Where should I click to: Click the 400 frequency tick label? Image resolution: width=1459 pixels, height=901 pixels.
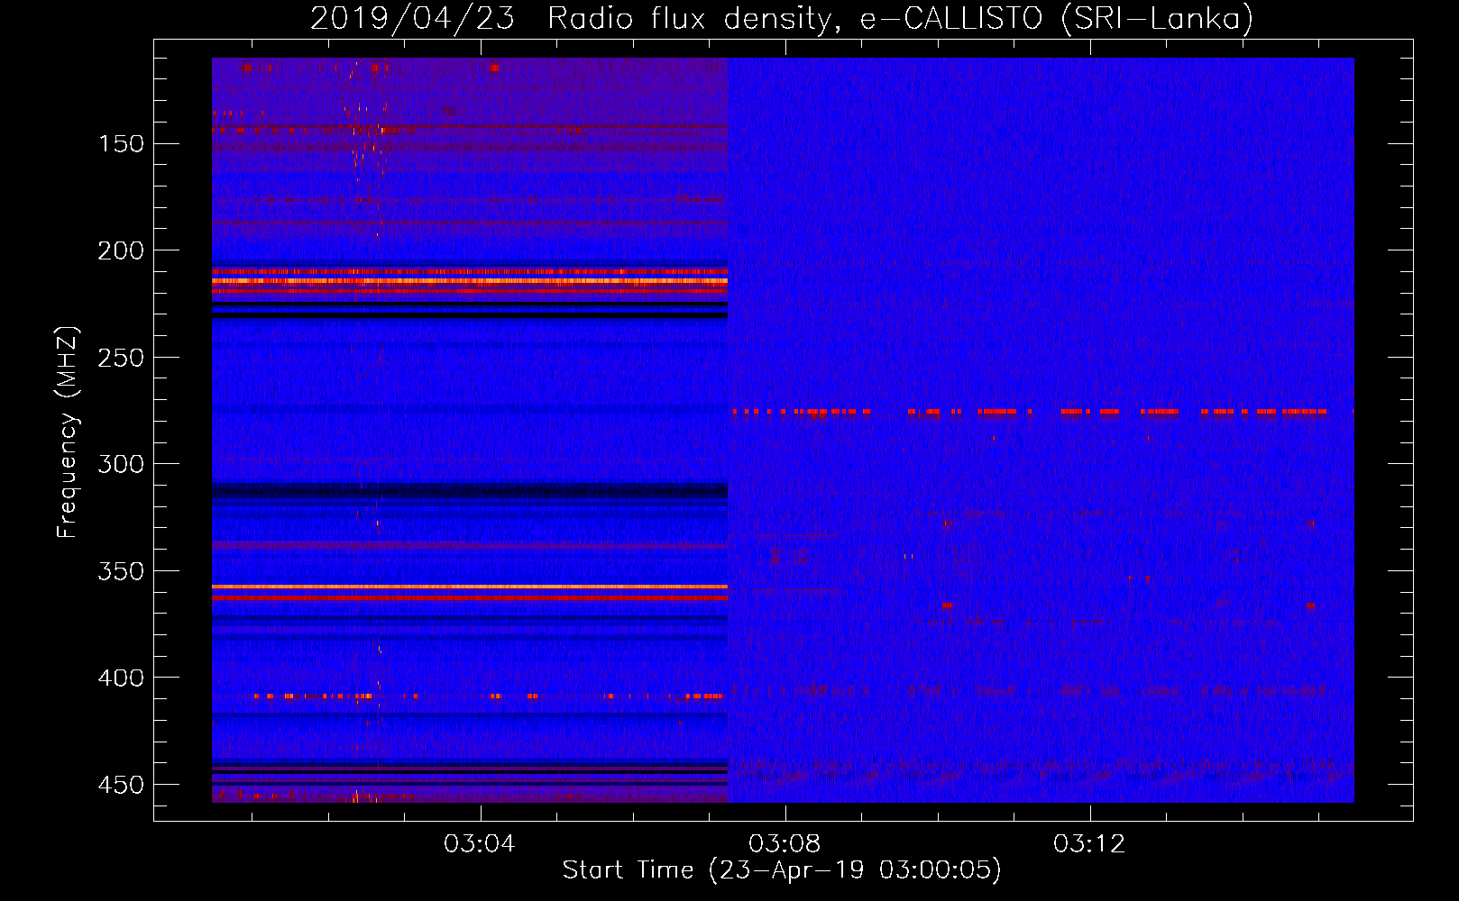pyautogui.click(x=121, y=678)
